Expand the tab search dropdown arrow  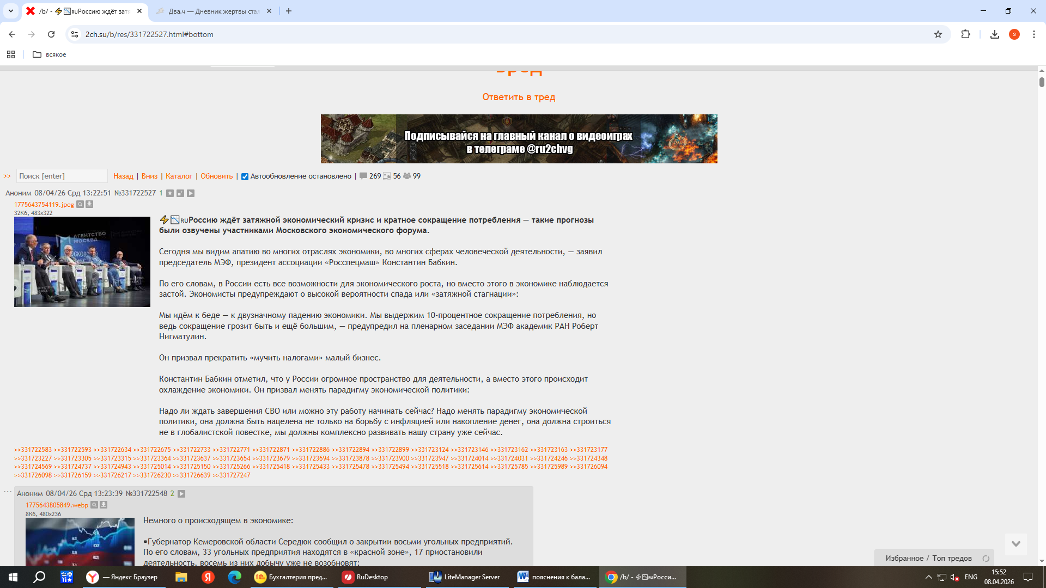click(x=10, y=11)
